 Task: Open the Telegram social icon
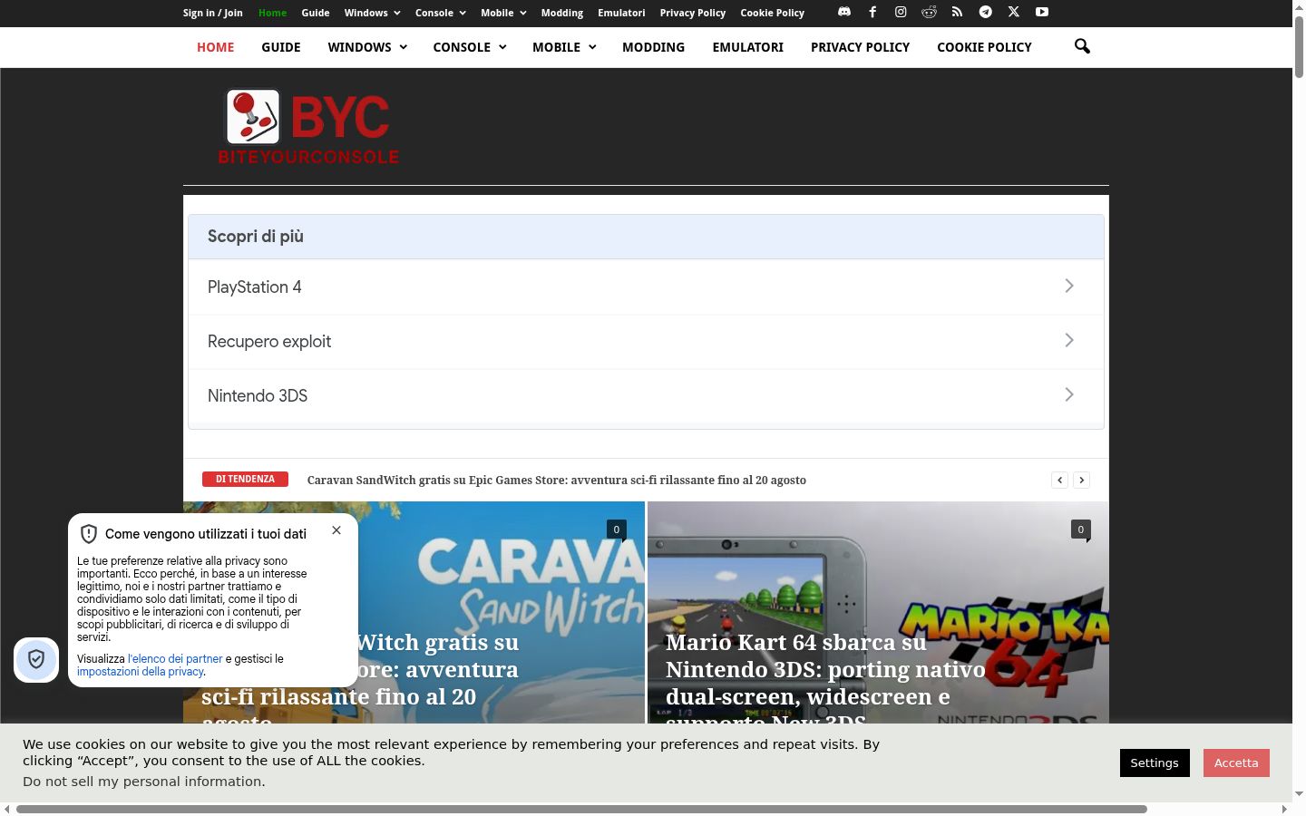point(985,12)
